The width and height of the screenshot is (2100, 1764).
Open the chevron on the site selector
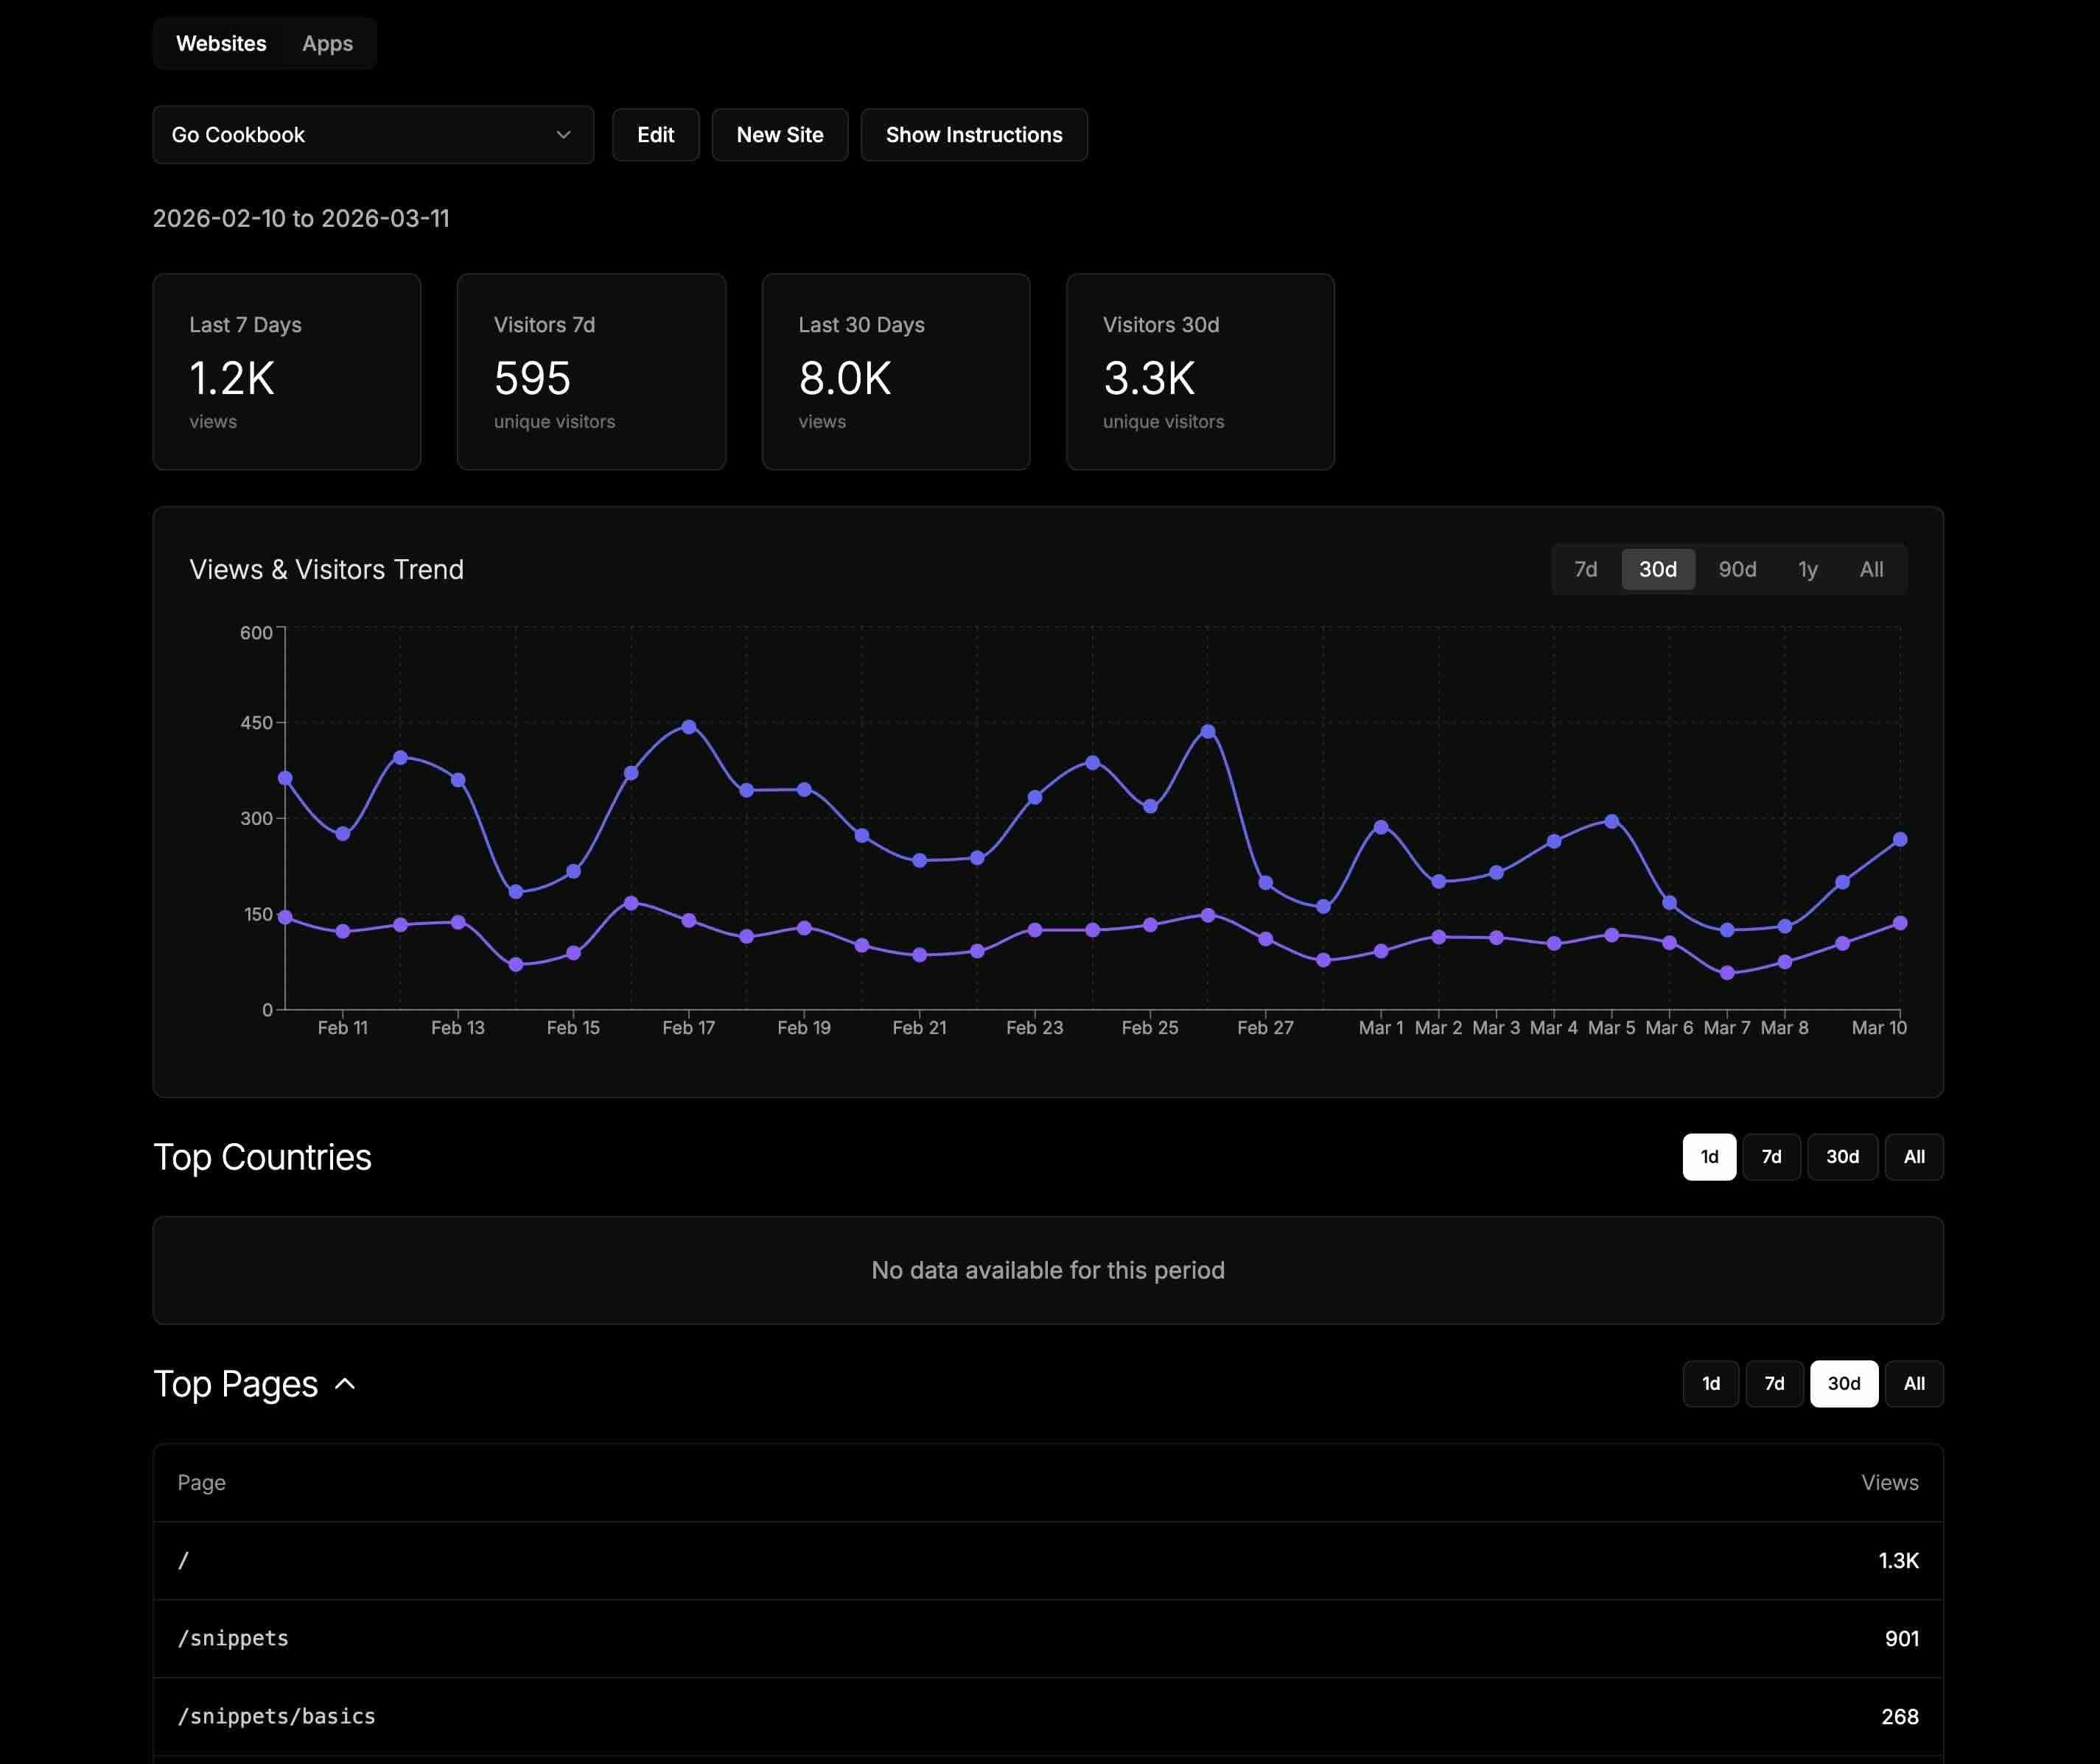tap(563, 134)
